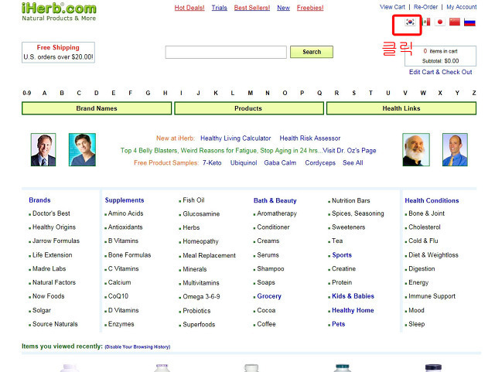
Task: Open Diet & Weightloss condition
Action: (433, 255)
